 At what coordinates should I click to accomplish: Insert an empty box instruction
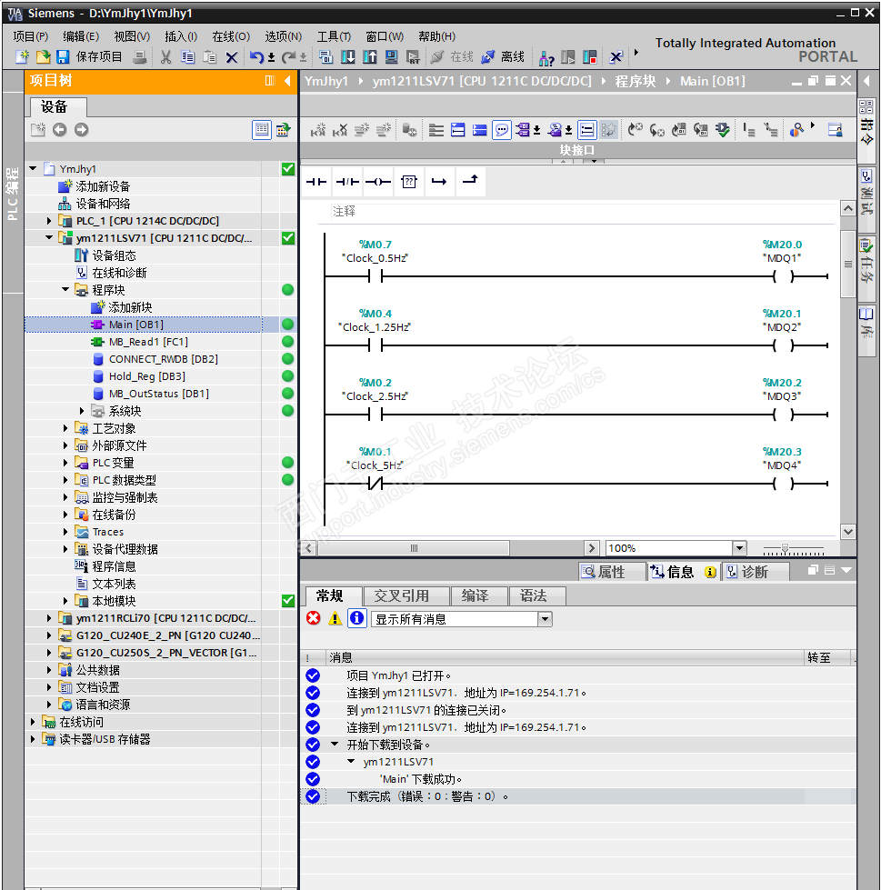tap(409, 182)
